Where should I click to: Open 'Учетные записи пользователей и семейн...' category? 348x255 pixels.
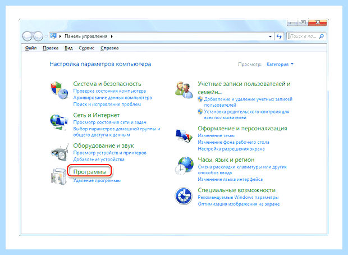click(244, 88)
